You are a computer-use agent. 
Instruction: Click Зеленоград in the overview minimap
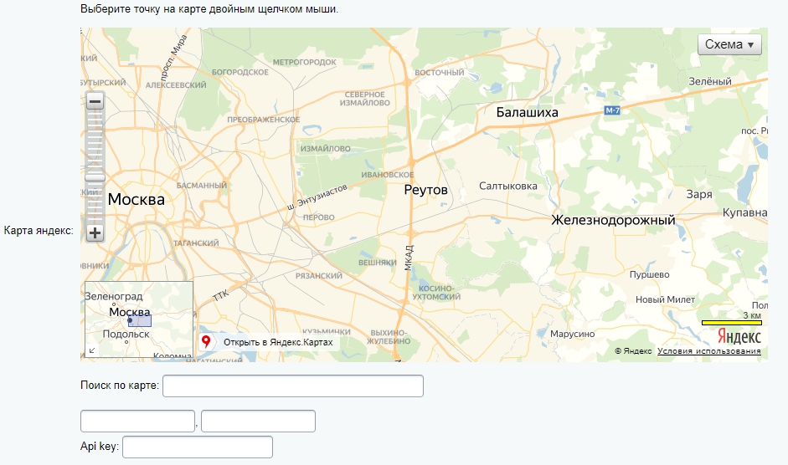coord(114,296)
